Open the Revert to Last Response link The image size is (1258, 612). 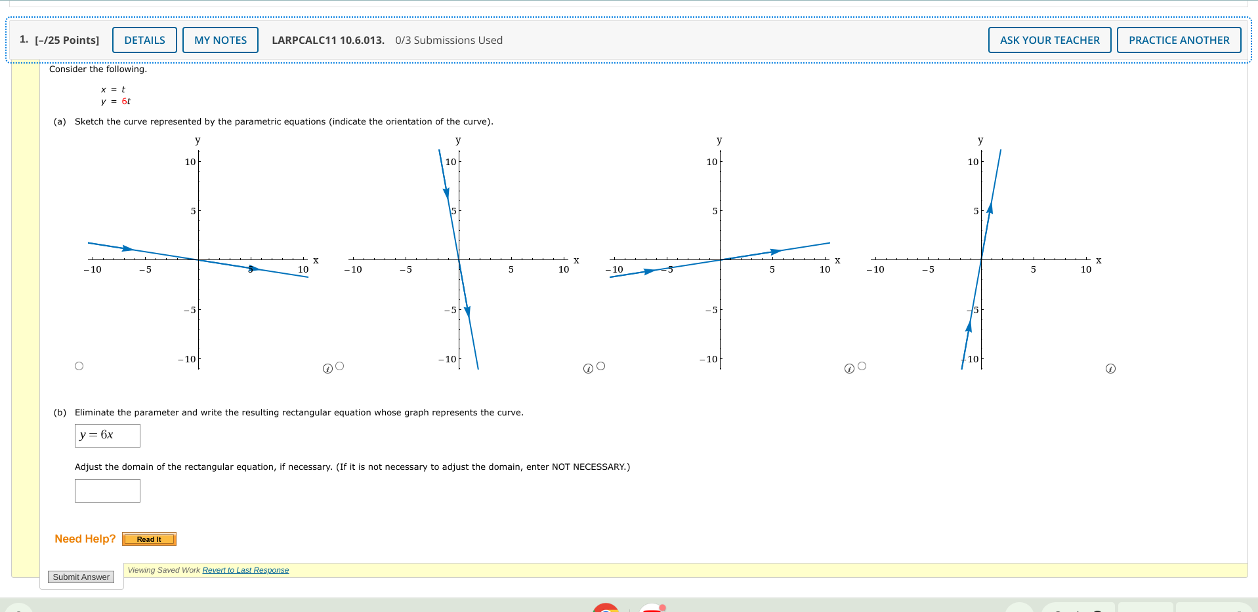pyautogui.click(x=245, y=569)
